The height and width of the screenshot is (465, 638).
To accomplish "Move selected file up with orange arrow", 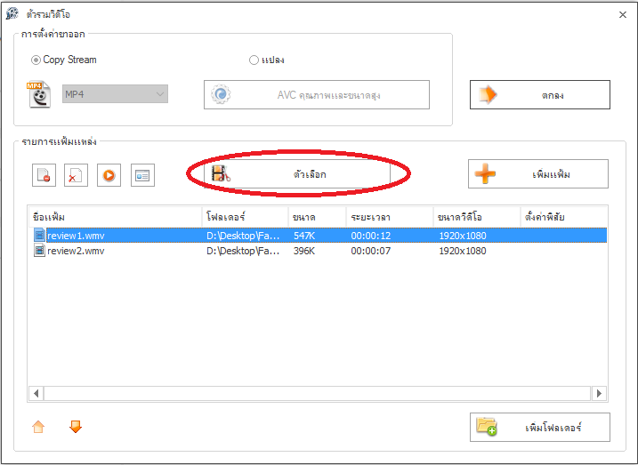I will pos(38,427).
